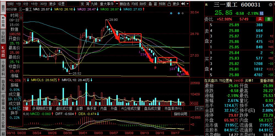Select the 分时 period tab
Image resolution: width=275 pixels, height=136 pixels.
10,4
